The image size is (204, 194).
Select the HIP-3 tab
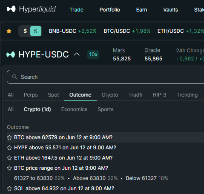click(x=159, y=95)
